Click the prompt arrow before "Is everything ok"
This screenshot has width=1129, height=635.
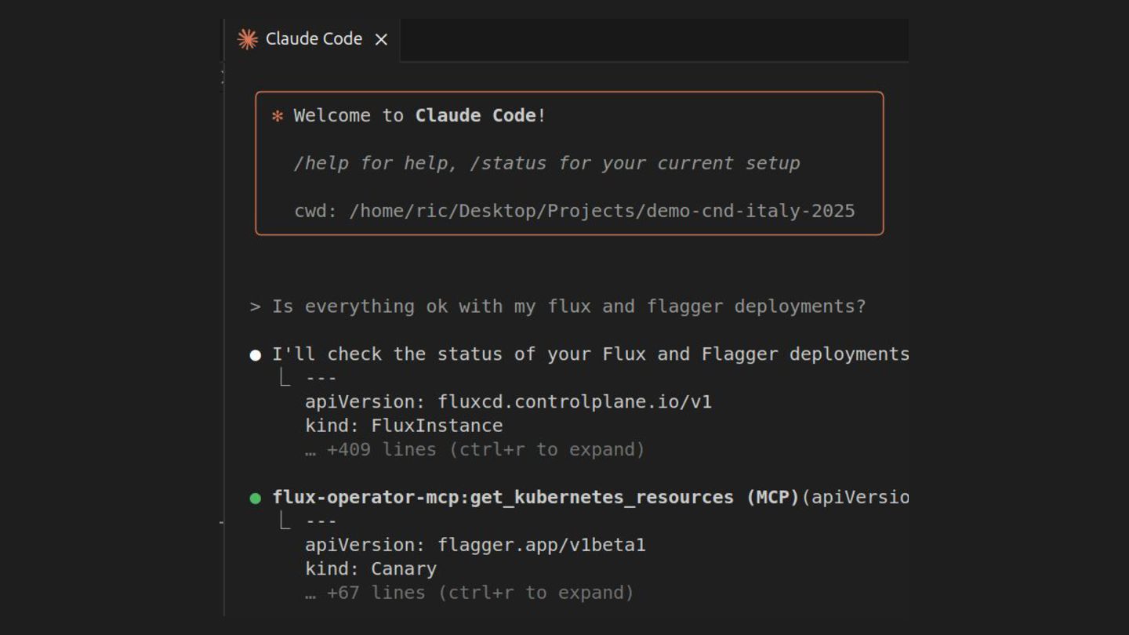[255, 307]
